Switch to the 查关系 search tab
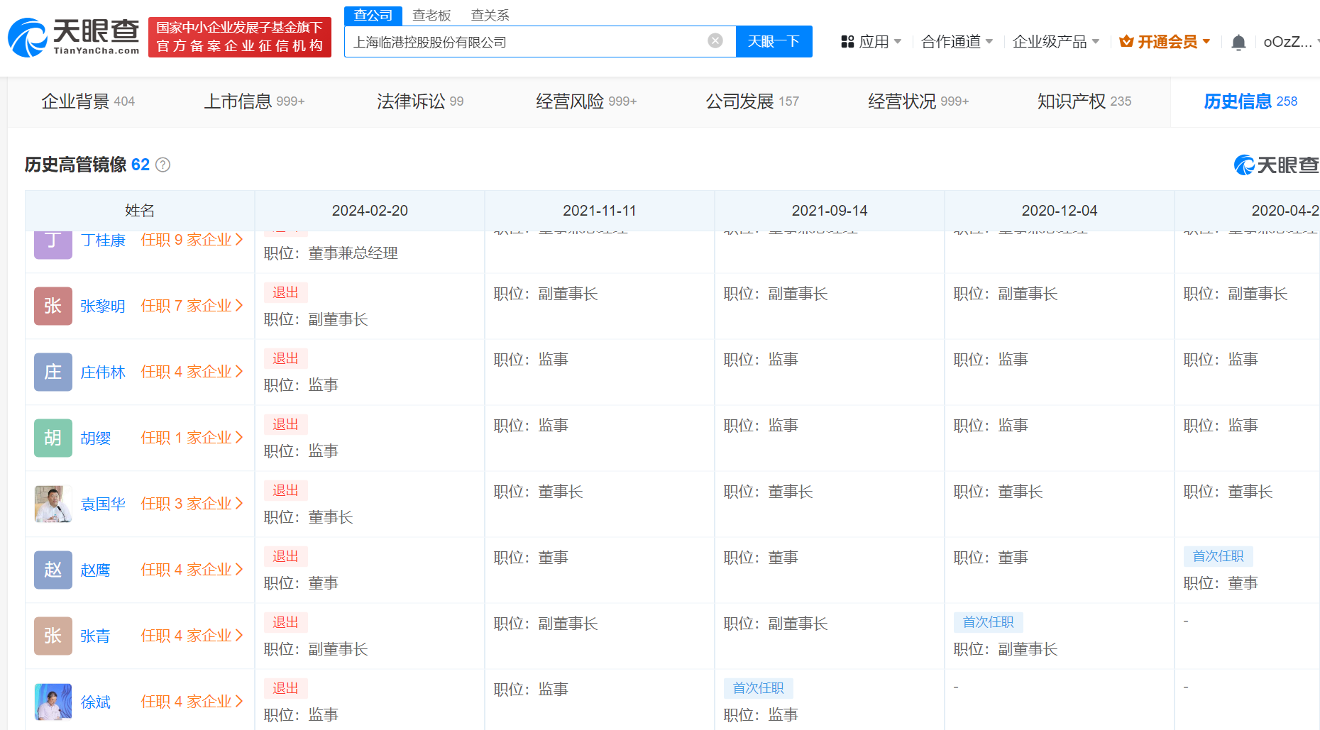Image resolution: width=1320 pixels, height=730 pixels. click(490, 15)
